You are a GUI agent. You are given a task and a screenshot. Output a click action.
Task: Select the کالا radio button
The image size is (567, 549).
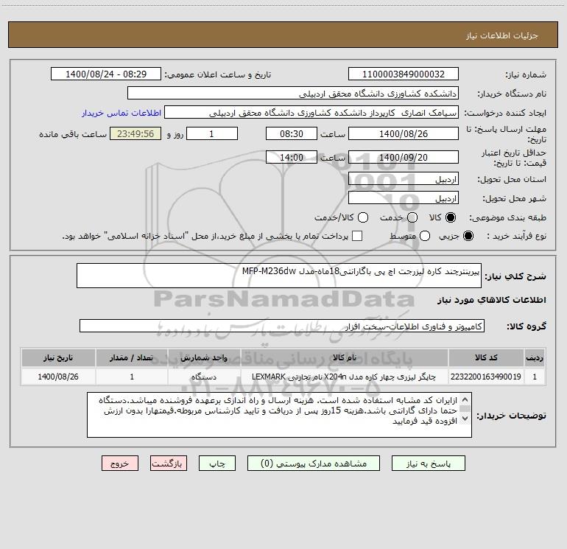(x=451, y=217)
